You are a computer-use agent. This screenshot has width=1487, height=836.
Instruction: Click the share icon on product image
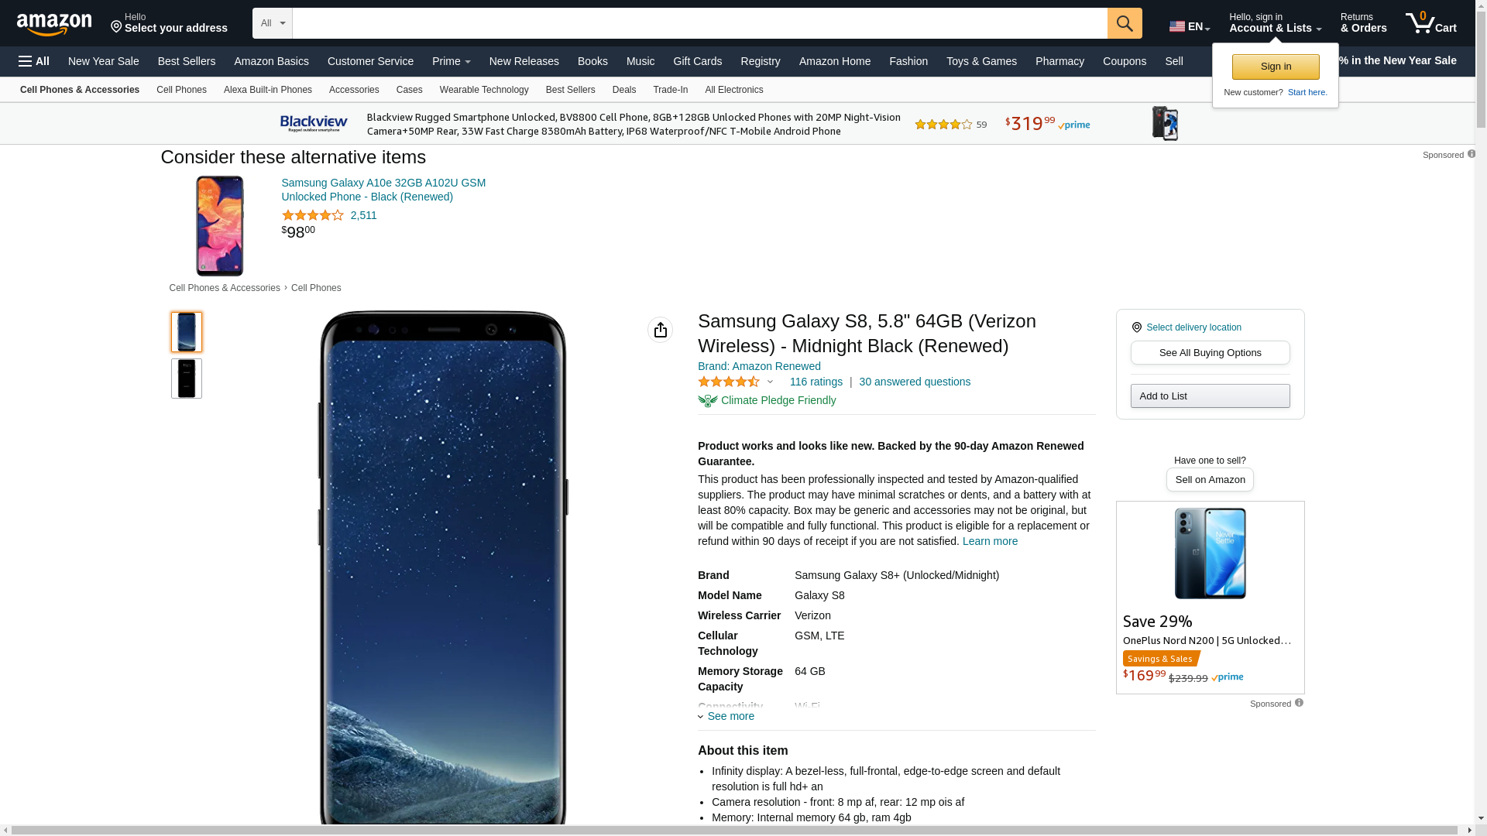[660, 330]
